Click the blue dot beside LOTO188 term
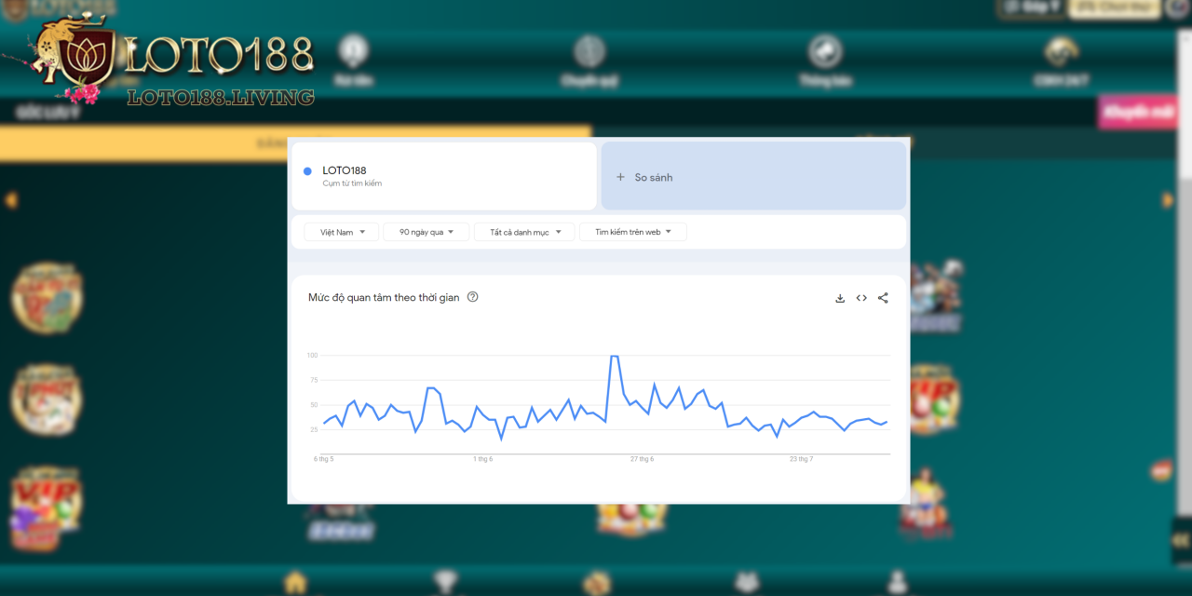Screen dimensions: 1192x596 (307, 171)
